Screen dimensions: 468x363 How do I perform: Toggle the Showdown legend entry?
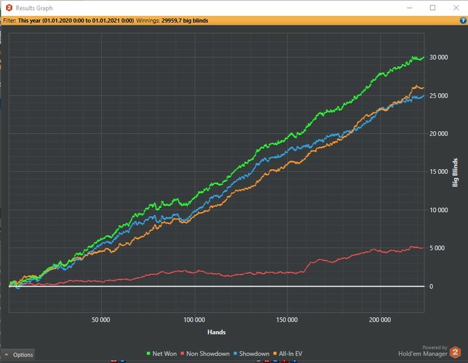(251, 354)
